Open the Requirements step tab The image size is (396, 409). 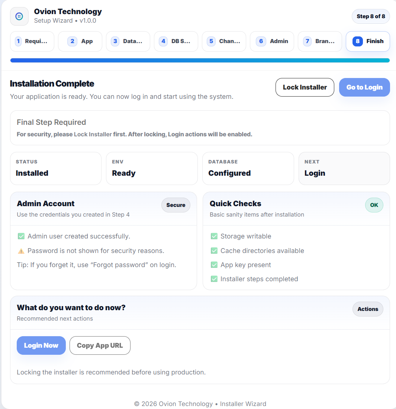pos(32,41)
